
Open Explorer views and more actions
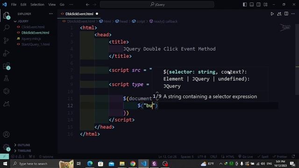[51, 14]
